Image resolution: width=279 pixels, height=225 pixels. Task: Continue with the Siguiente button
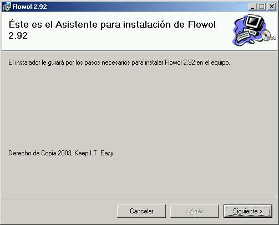pyautogui.click(x=248, y=211)
